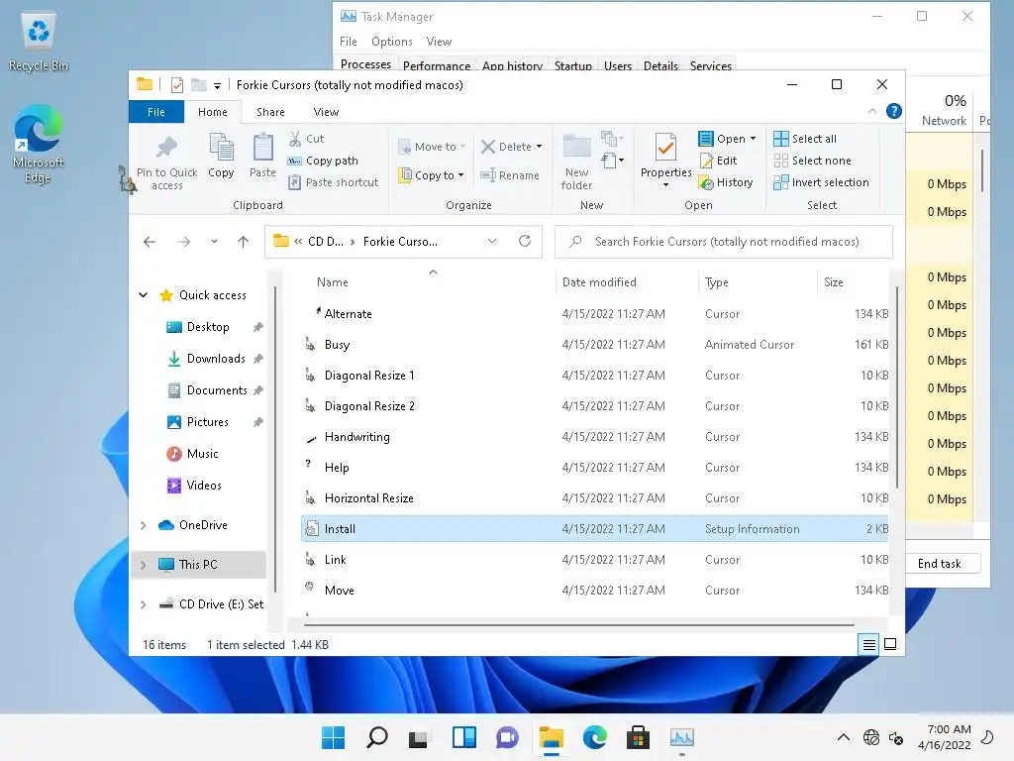Open Windows Start menu on taskbar
The width and height of the screenshot is (1014, 761).
pyautogui.click(x=333, y=737)
